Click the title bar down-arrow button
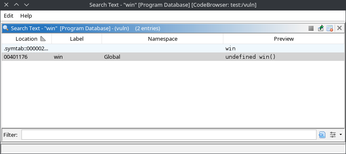Image resolution: width=346 pixels, height=154 pixels. [27, 5]
